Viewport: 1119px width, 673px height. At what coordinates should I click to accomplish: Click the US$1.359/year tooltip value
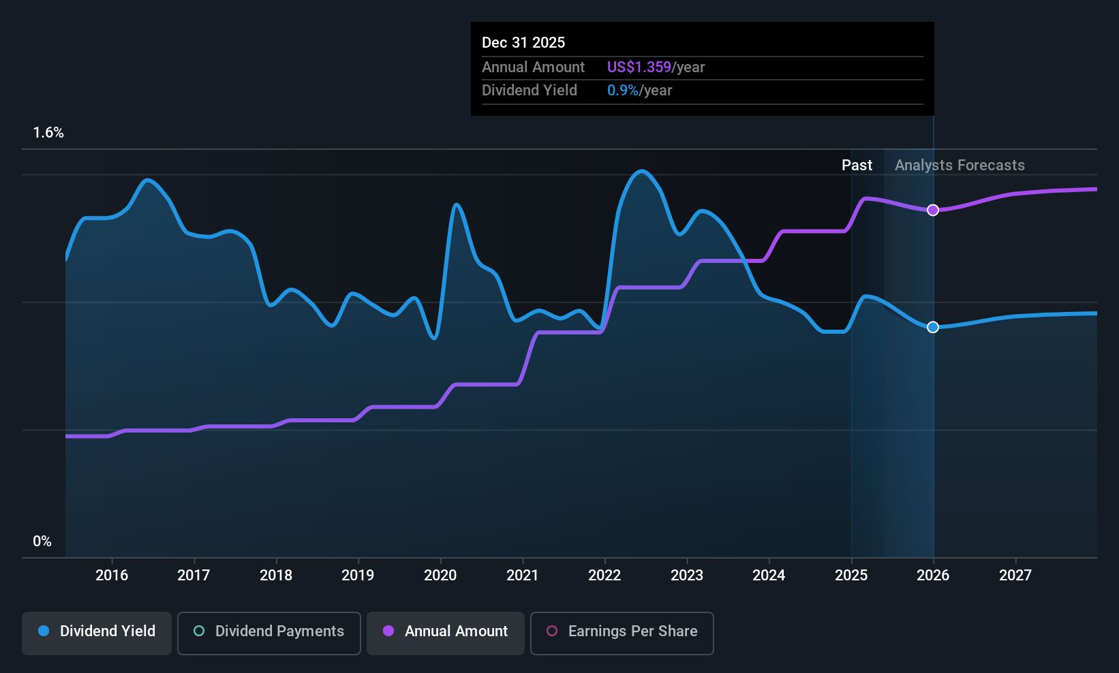pos(656,67)
